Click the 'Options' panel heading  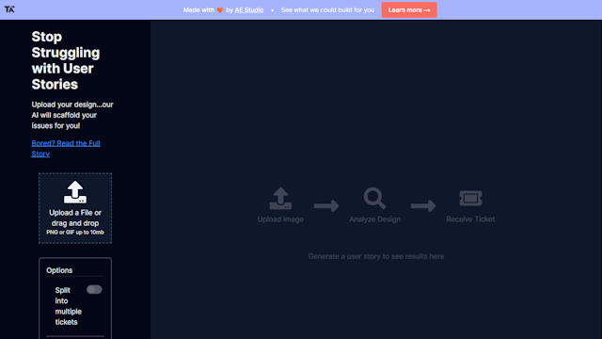pos(59,270)
